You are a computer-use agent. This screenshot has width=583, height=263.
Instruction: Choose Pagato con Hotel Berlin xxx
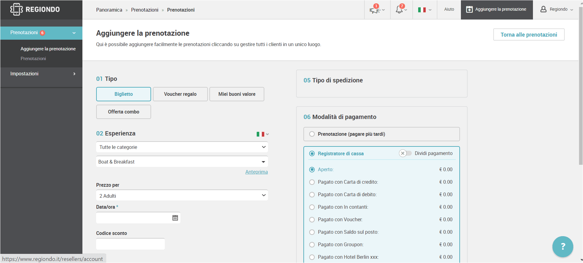tap(312, 257)
